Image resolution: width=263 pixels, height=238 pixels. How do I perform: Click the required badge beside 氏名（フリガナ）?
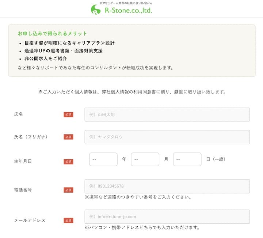(68, 137)
